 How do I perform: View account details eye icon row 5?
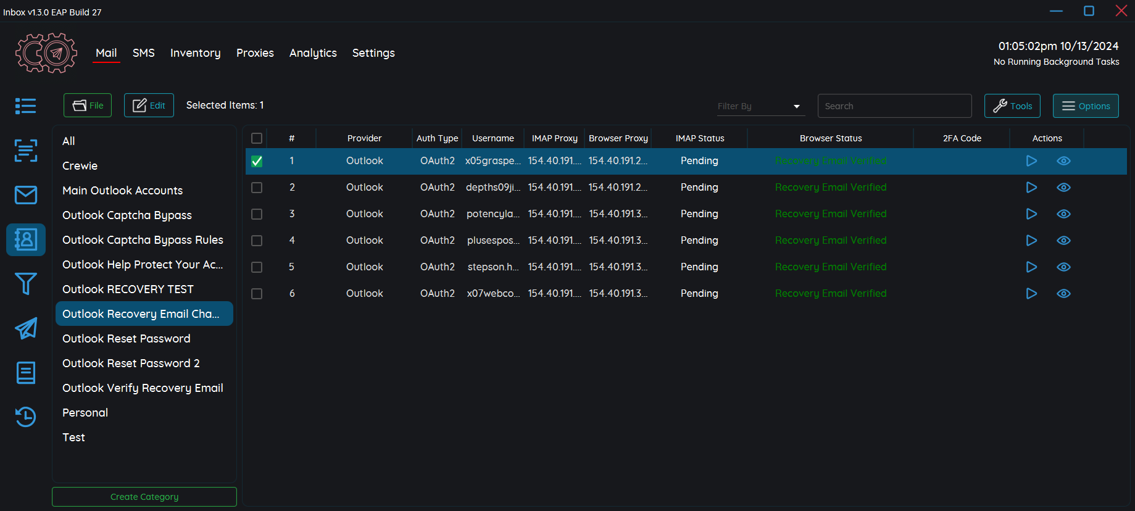coord(1063,267)
